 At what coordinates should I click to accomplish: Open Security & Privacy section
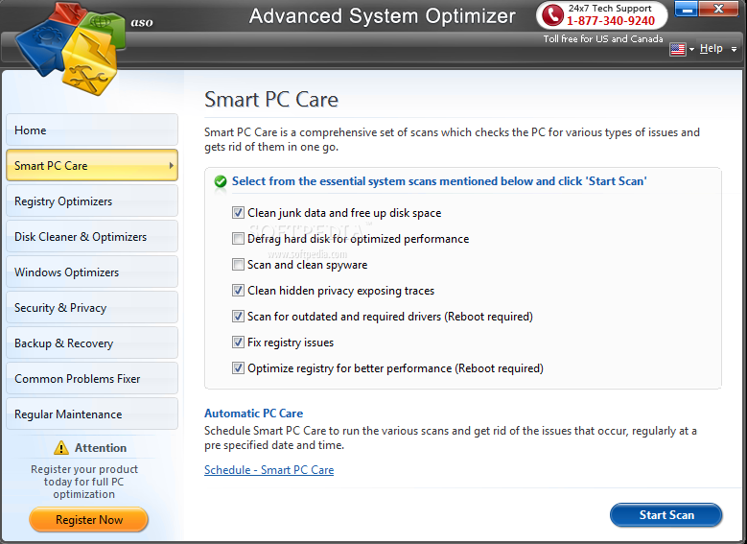click(92, 308)
